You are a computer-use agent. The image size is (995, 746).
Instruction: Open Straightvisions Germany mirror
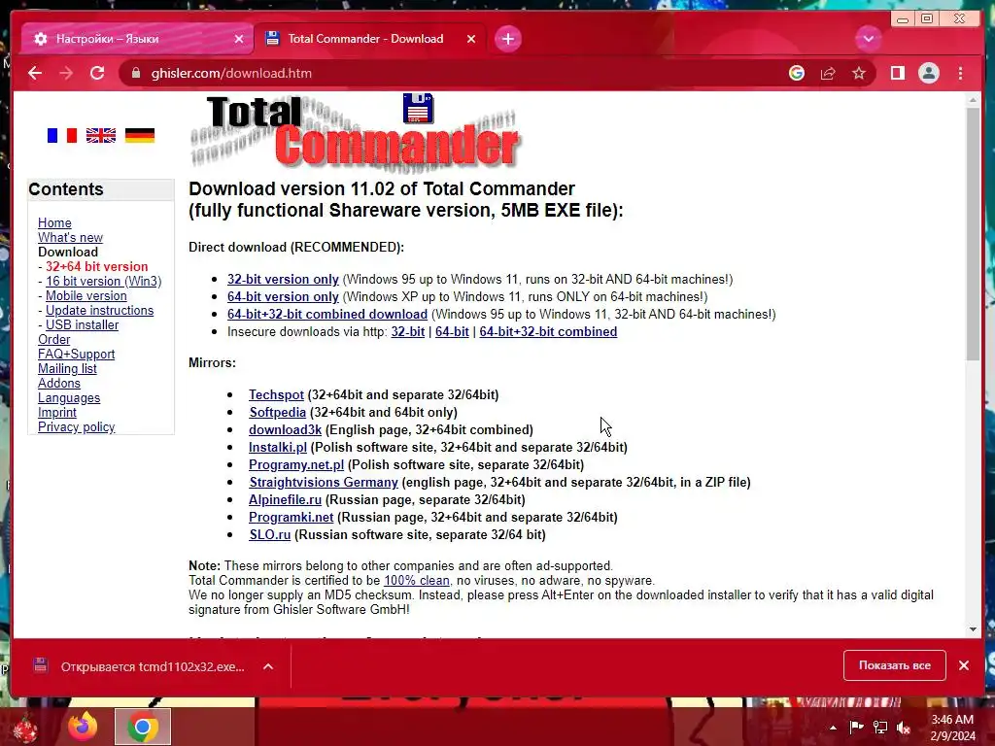click(324, 482)
